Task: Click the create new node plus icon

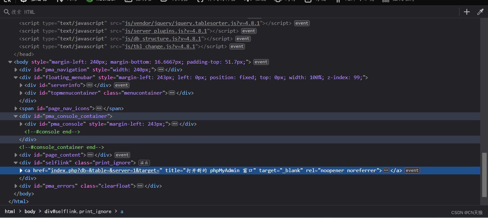Action: click(467, 12)
